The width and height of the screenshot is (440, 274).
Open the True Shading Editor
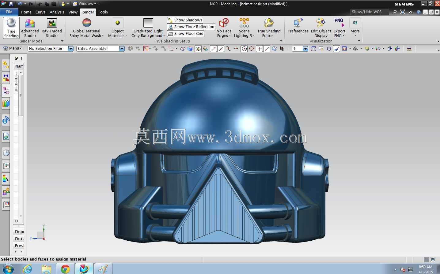click(269, 28)
